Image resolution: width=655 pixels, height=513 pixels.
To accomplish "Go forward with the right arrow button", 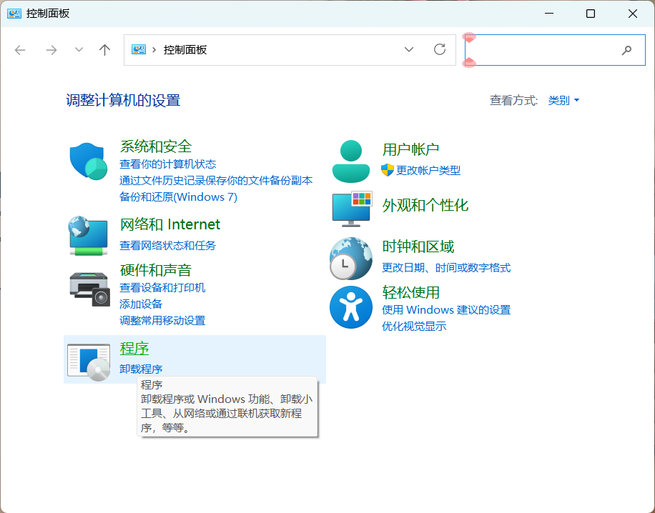I will 51,50.
